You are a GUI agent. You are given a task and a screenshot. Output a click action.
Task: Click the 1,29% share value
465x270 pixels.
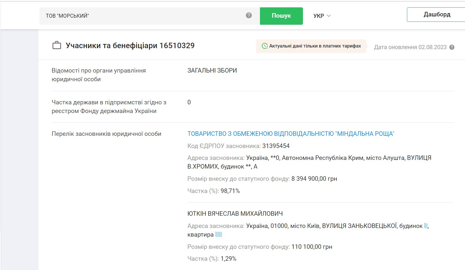(228, 259)
